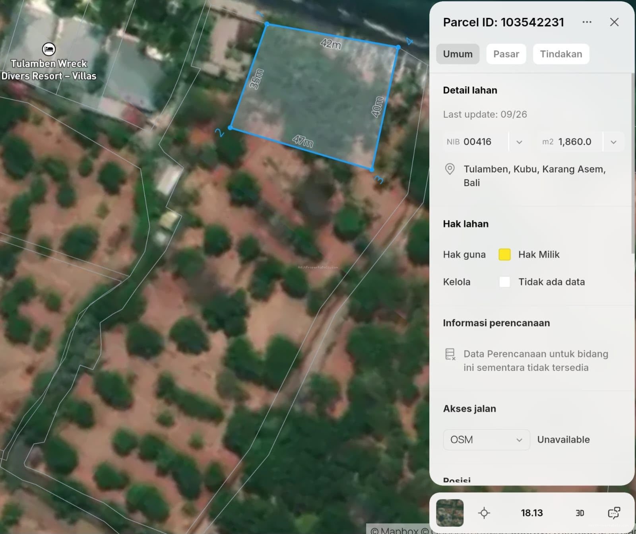Click inside the blue highlighted parcel
Screen dimensions: 636x534
pyautogui.click(x=314, y=95)
